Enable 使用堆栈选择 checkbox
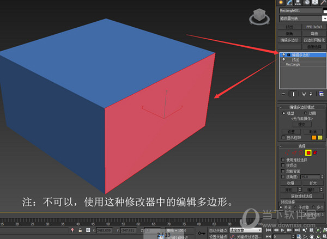 [283, 160]
